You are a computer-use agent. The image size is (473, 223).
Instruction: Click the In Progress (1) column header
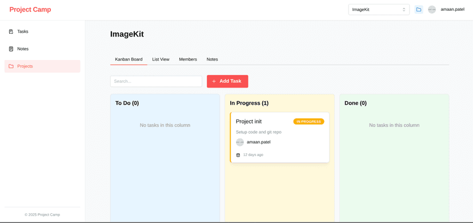[x=249, y=103]
